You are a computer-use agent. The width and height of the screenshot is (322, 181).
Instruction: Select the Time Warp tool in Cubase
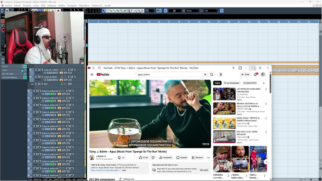[128, 11]
